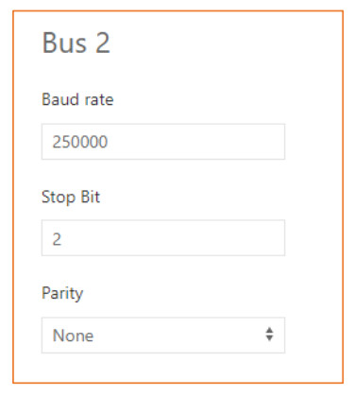The height and width of the screenshot is (396, 355).
Task: Click the down arrow of the Parity selector
Action: coord(269,338)
